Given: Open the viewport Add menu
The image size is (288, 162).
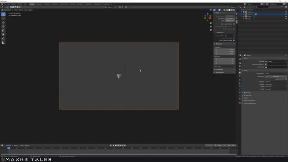Looking at the screenshot, I should point(26,10).
